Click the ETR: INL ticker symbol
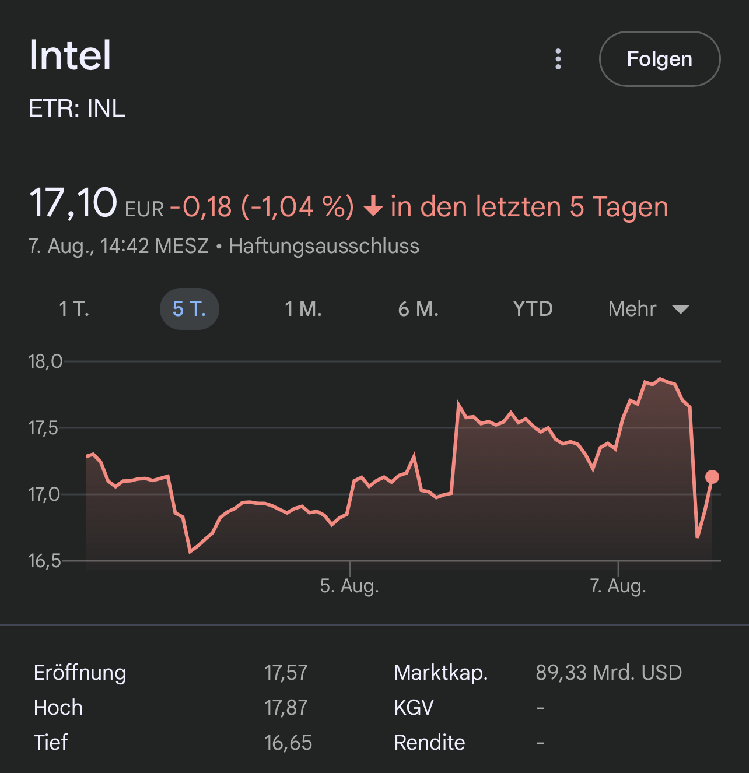 point(77,108)
